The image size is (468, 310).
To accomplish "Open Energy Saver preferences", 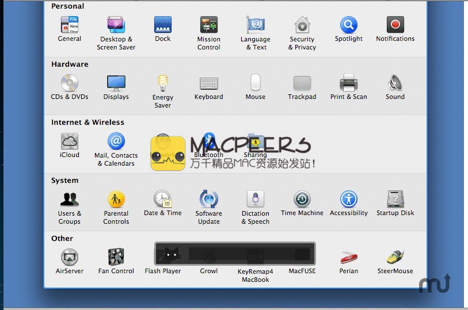I will pos(163,84).
